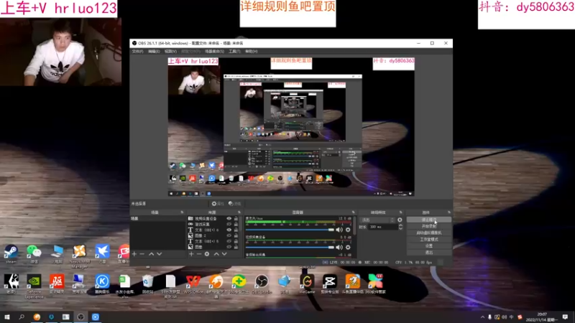Click the transition duration 300 ms field
The width and height of the screenshot is (575, 323).
click(x=383, y=227)
